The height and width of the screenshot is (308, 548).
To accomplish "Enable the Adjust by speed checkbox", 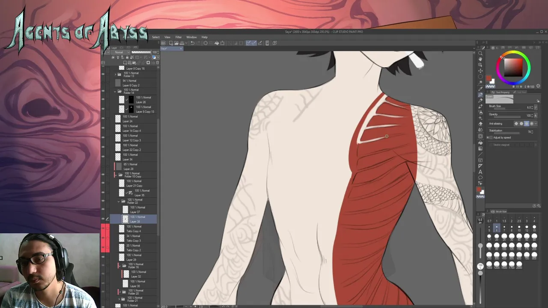I will point(491,137).
